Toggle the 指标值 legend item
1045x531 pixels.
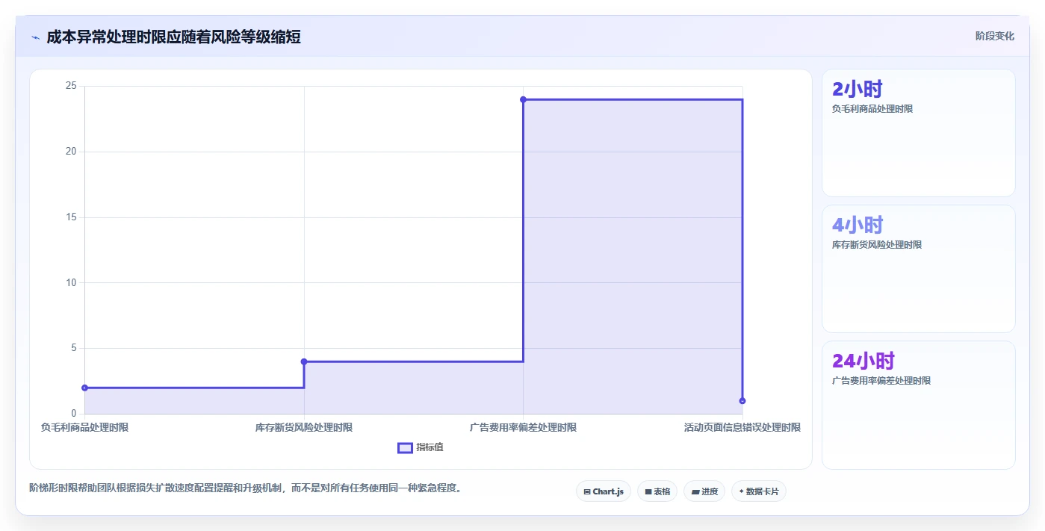point(421,447)
